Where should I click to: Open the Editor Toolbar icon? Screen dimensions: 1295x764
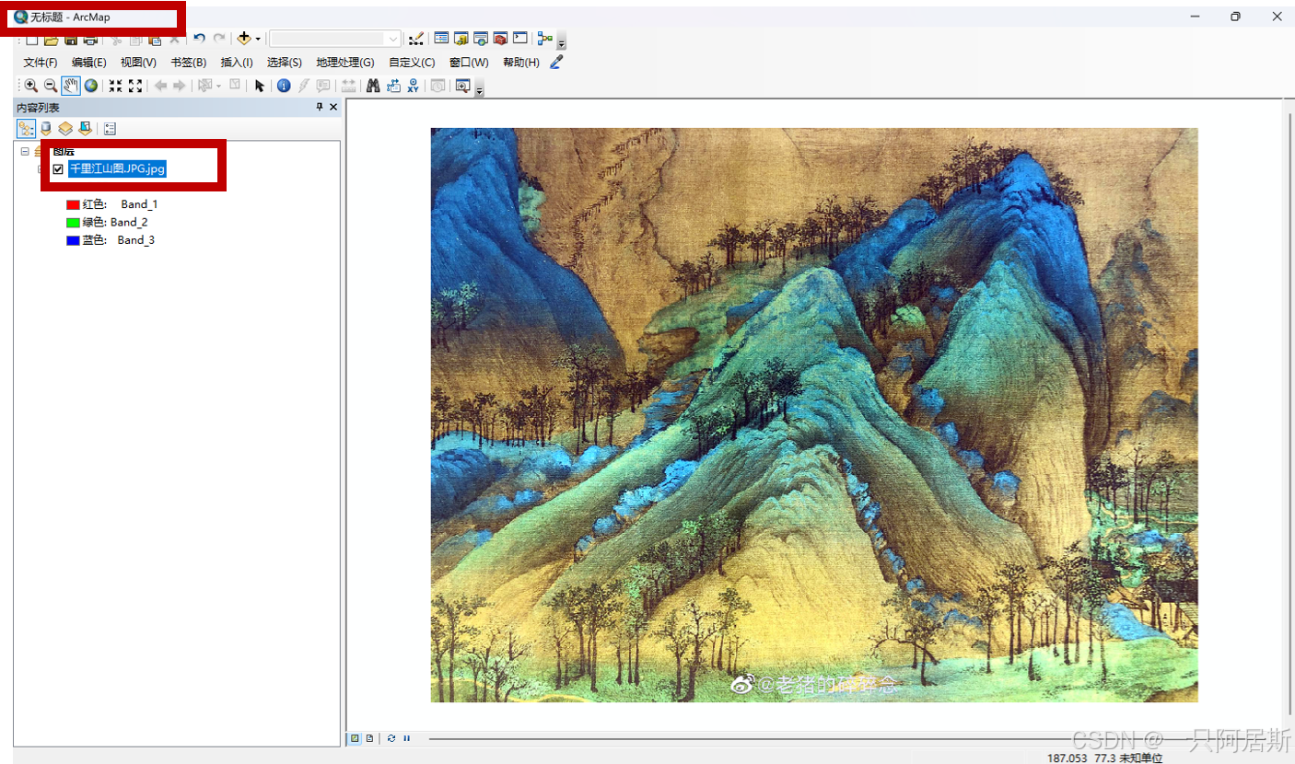click(416, 39)
